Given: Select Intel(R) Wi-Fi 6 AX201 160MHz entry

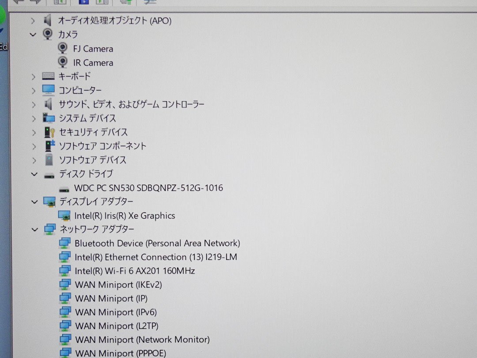Looking at the screenshot, I should click(135, 271).
